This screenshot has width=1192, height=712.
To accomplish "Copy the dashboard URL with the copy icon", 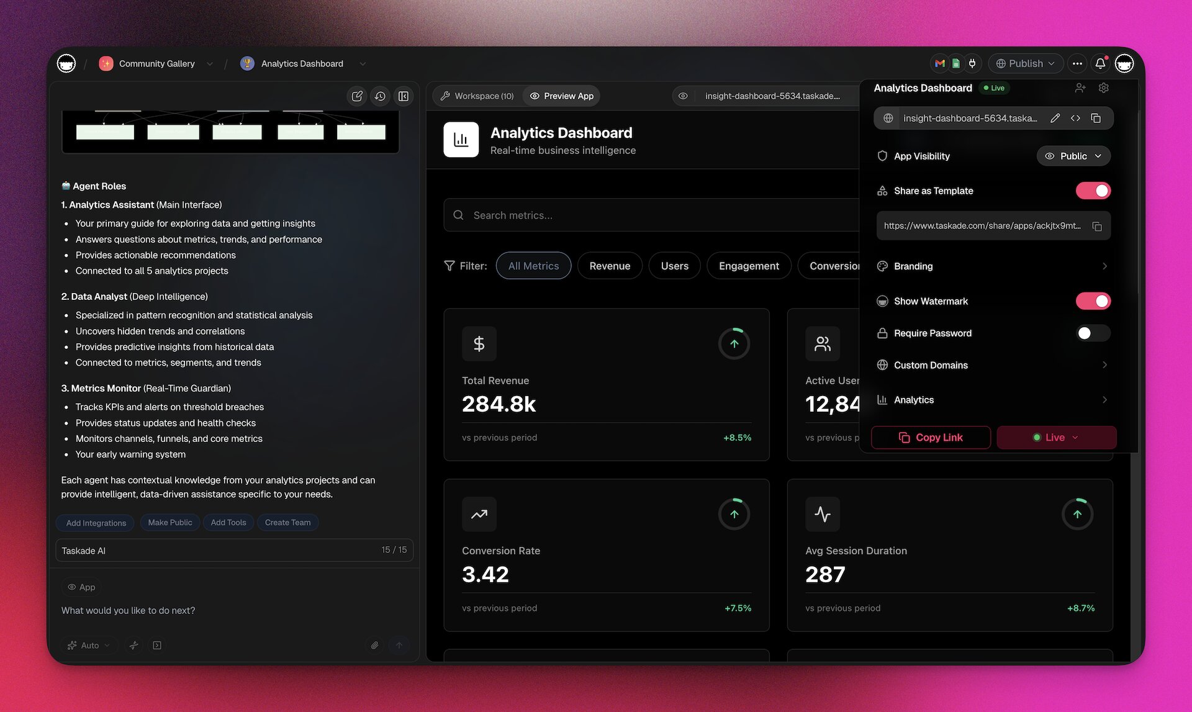I will coord(1096,118).
